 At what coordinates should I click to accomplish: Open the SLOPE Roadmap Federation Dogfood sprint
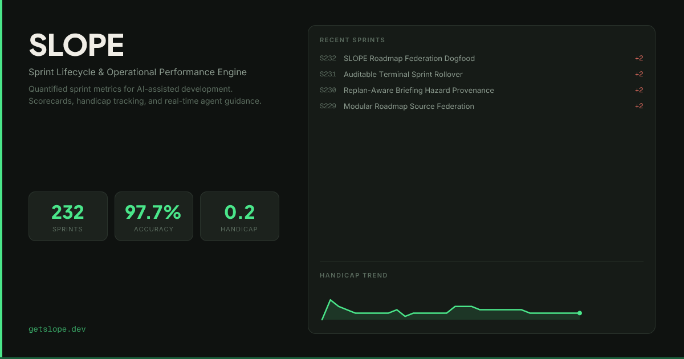point(482,58)
